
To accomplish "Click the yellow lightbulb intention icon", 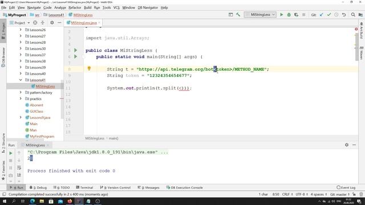I will point(89,68).
